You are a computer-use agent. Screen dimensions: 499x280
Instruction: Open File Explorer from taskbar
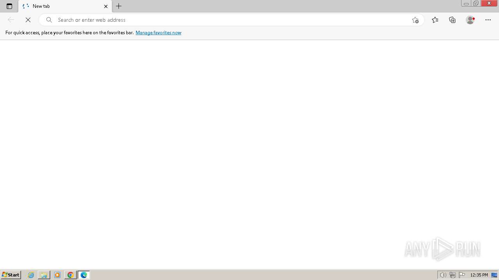click(x=44, y=275)
